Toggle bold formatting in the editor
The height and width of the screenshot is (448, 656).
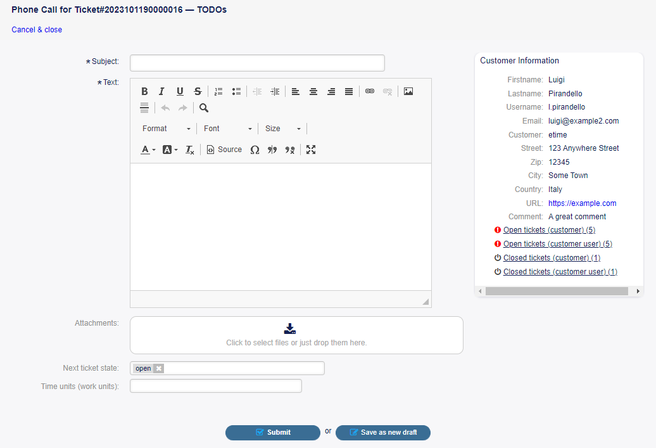tap(144, 91)
